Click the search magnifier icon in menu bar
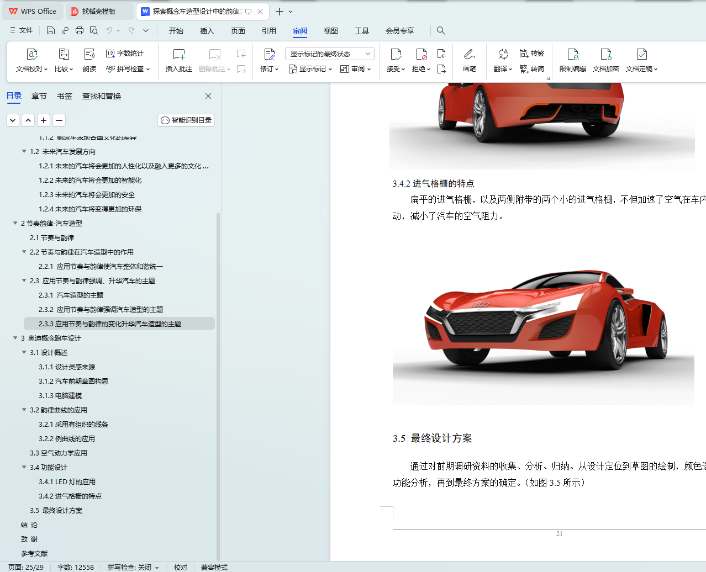The height and width of the screenshot is (572, 706). (441, 31)
